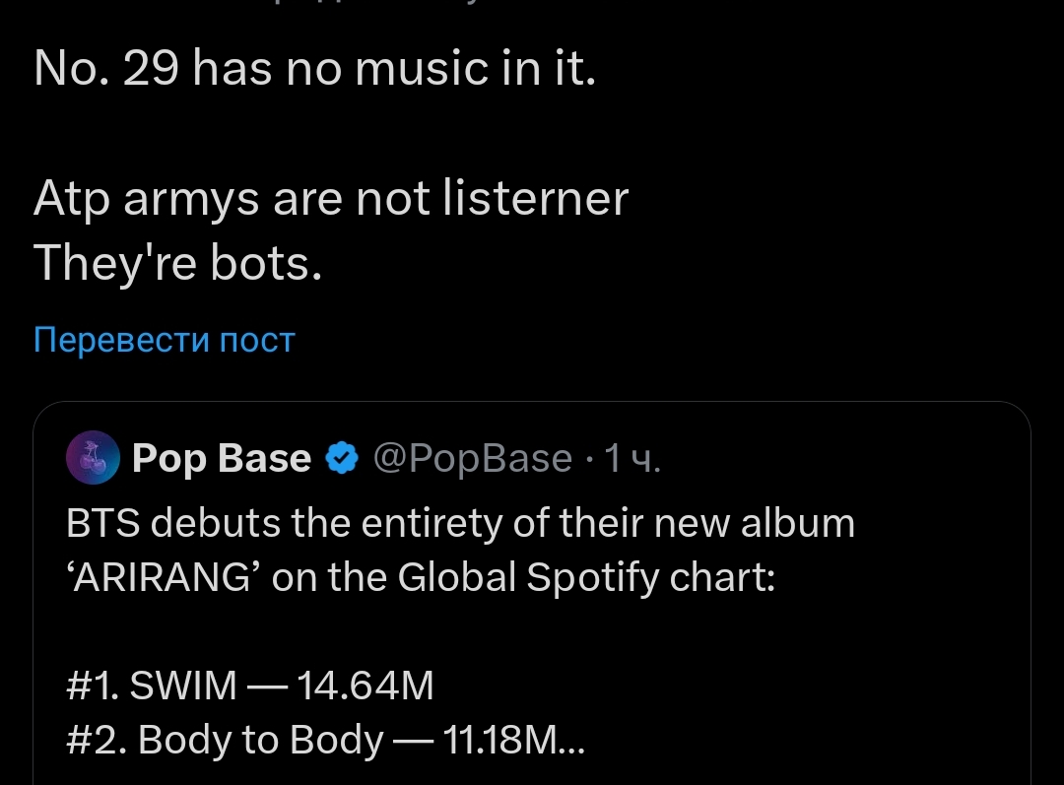Click the '#1. SWIM — 14.64M' line
The height and width of the screenshot is (785, 1064).
[250, 686]
